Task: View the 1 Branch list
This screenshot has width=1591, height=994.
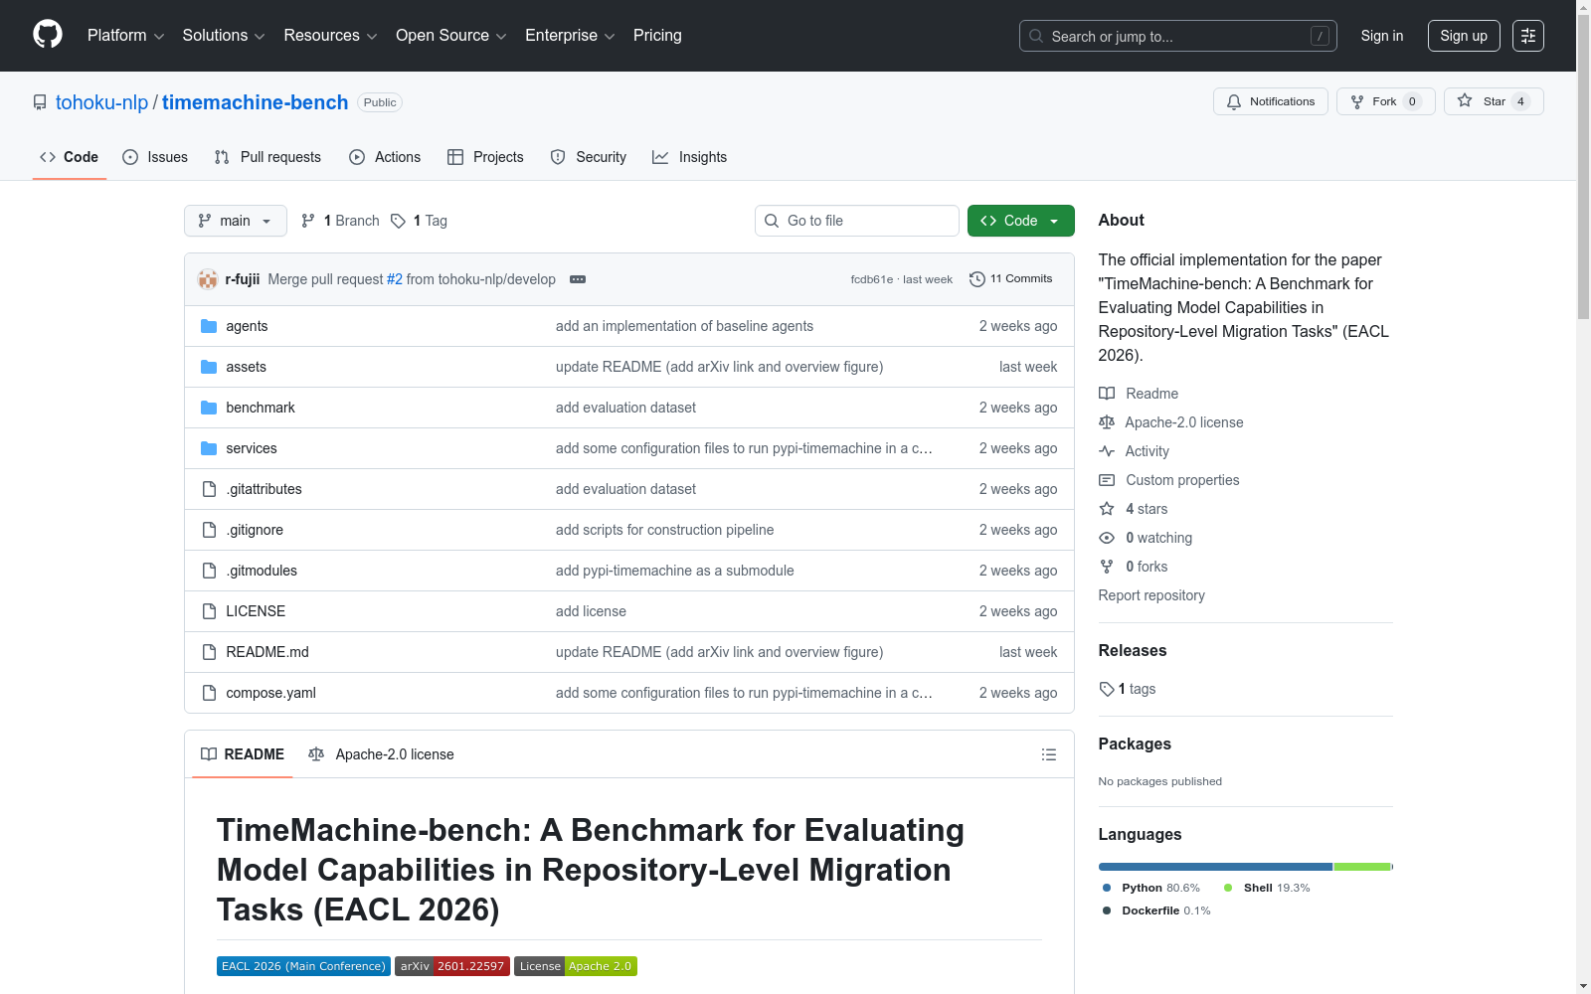Action: click(340, 221)
